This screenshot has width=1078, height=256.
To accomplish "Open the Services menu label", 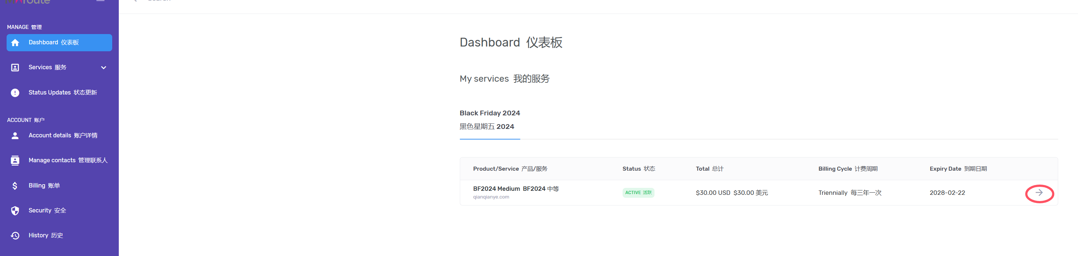I will (x=47, y=67).
